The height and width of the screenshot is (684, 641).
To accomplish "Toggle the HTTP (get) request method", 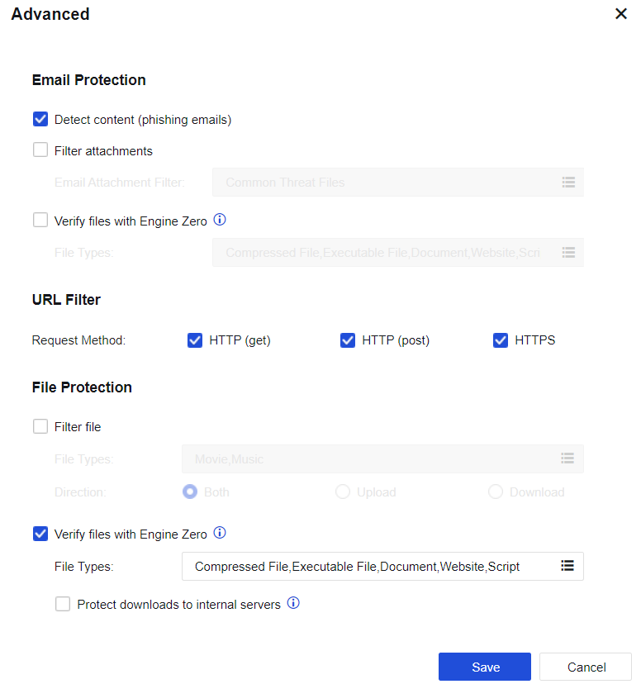I will [195, 340].
